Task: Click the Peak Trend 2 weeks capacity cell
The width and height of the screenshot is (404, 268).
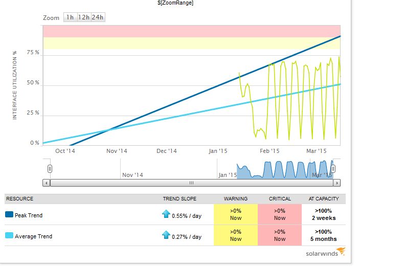Action: click(x=324, y=214)
